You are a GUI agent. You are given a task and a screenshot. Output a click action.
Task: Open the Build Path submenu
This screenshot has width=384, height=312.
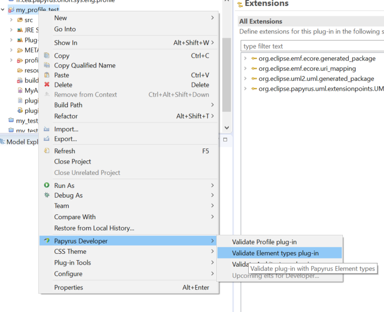(x=129, y=105)
